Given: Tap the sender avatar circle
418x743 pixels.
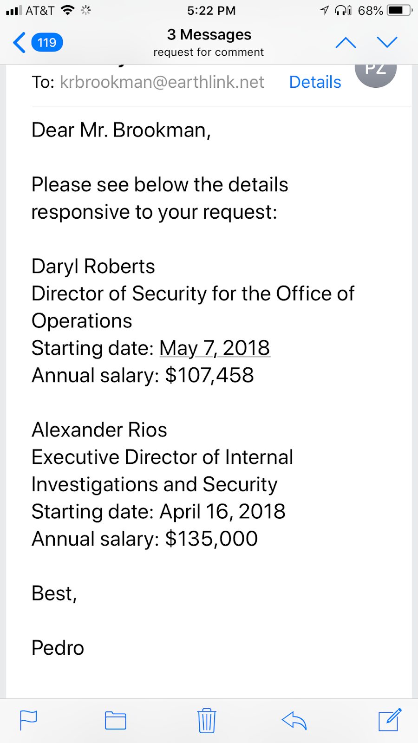Looking at the screenshot, I should (x=375, y=72).
